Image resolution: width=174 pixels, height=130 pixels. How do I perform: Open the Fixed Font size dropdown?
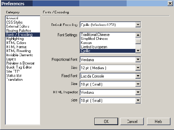138,84
